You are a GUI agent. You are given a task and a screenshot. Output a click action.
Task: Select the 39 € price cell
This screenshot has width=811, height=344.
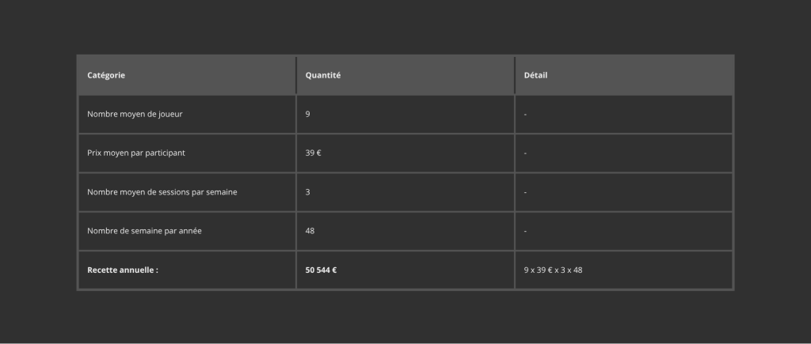313,153
